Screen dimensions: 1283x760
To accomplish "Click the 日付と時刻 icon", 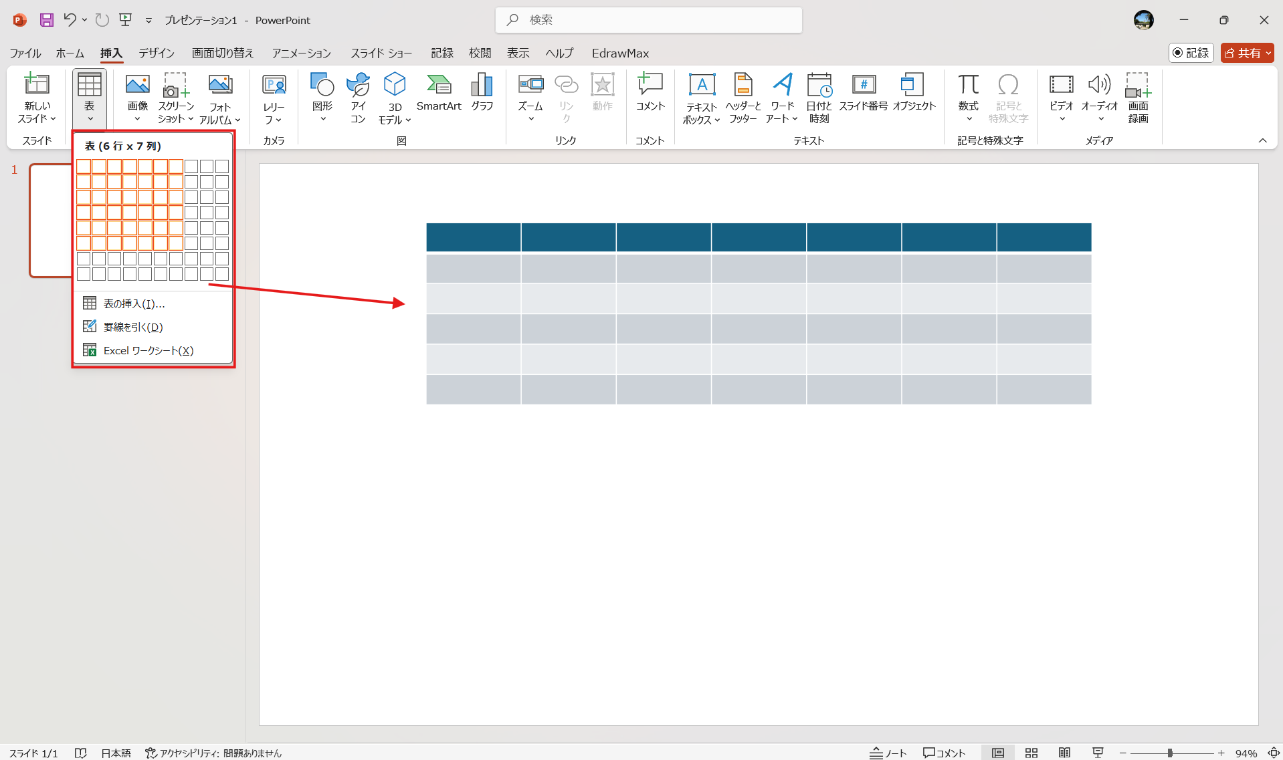I will coord(819,98).
